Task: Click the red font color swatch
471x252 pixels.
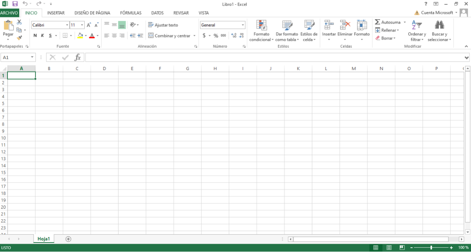Action: (x=91, y=36)
